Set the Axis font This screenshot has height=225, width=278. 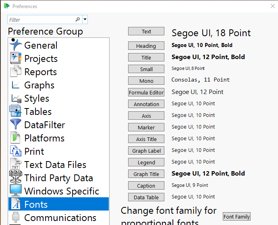click(146, 116)
